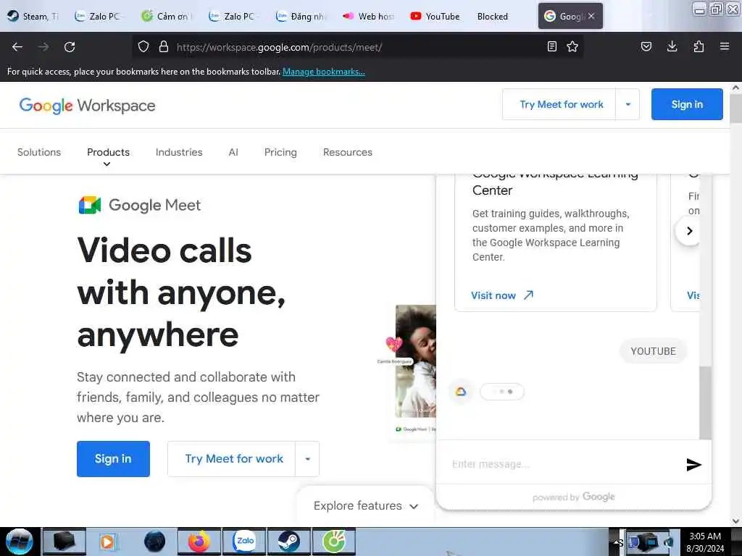Screen dimensions: 742x556
Task: Open Resources navigation menu
Action: [x=348, y=152]
